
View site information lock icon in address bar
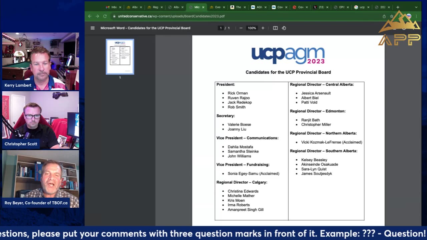(x=114, y=16)
